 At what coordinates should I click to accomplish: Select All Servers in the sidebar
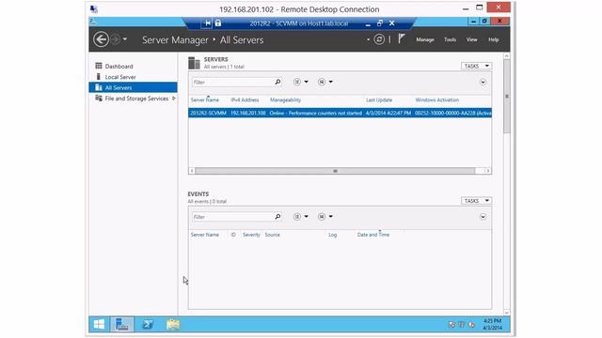tap(133, 87)
